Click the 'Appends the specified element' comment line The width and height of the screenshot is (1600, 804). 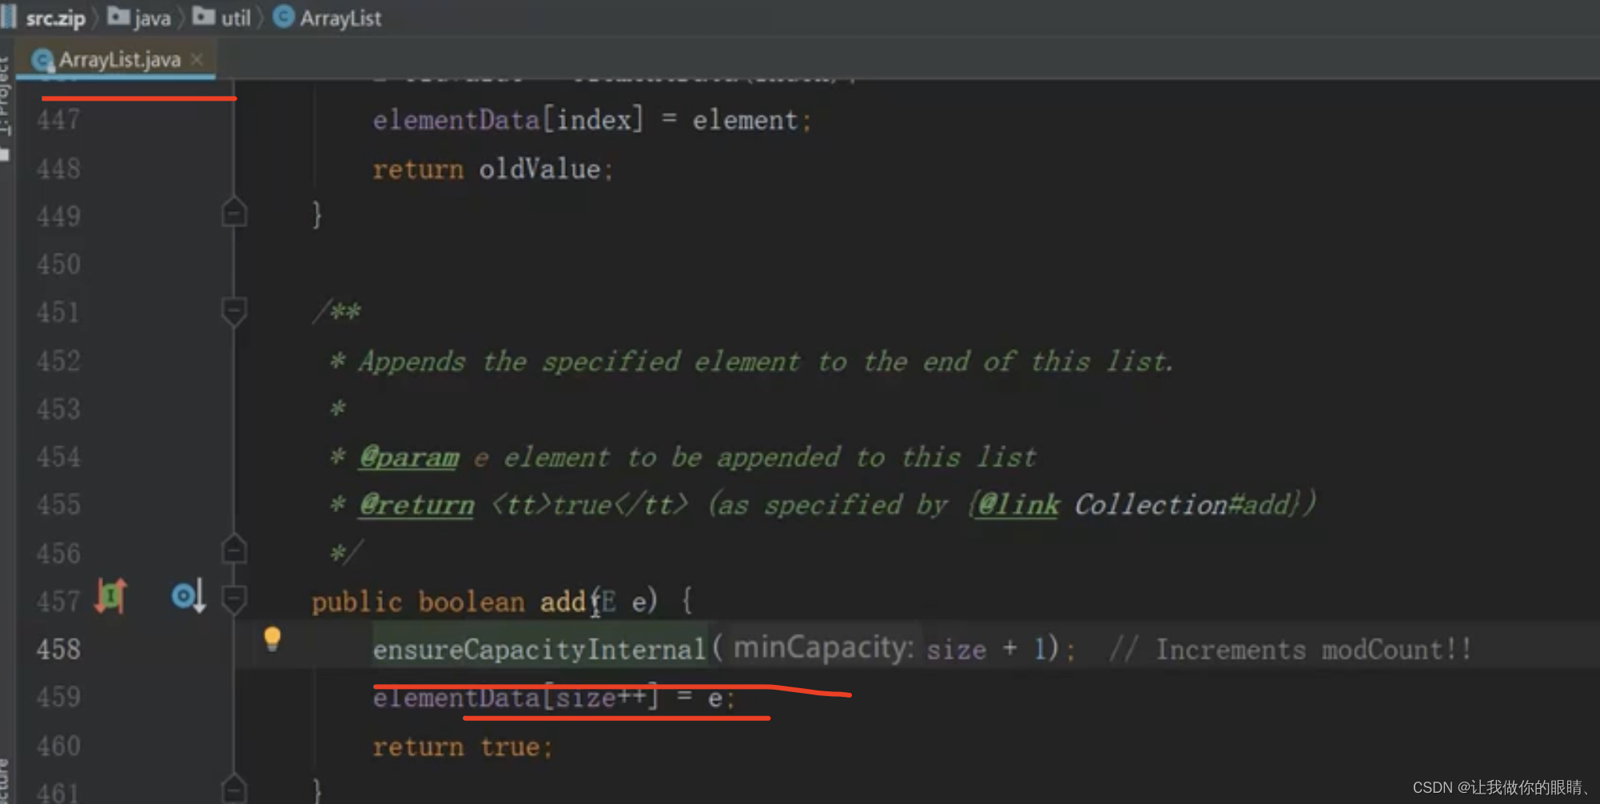tap(751, 361)
